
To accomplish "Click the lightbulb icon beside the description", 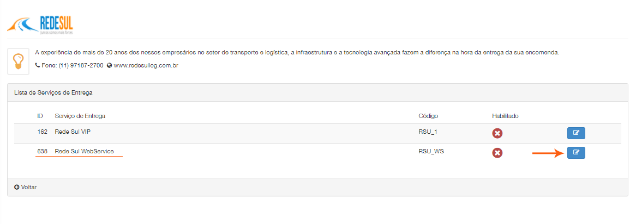I will (18, 61).
